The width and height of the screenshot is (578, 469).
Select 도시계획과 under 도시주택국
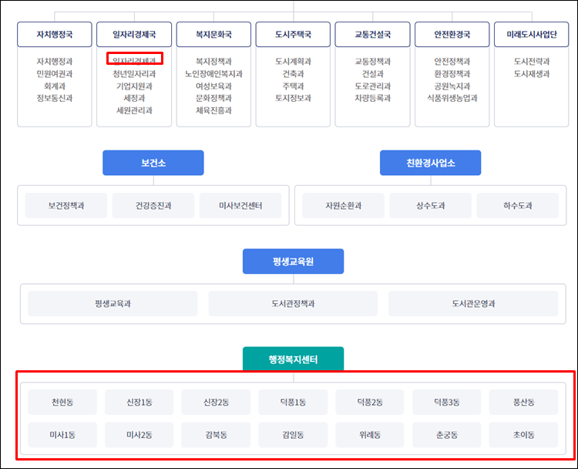pos(293,61)
